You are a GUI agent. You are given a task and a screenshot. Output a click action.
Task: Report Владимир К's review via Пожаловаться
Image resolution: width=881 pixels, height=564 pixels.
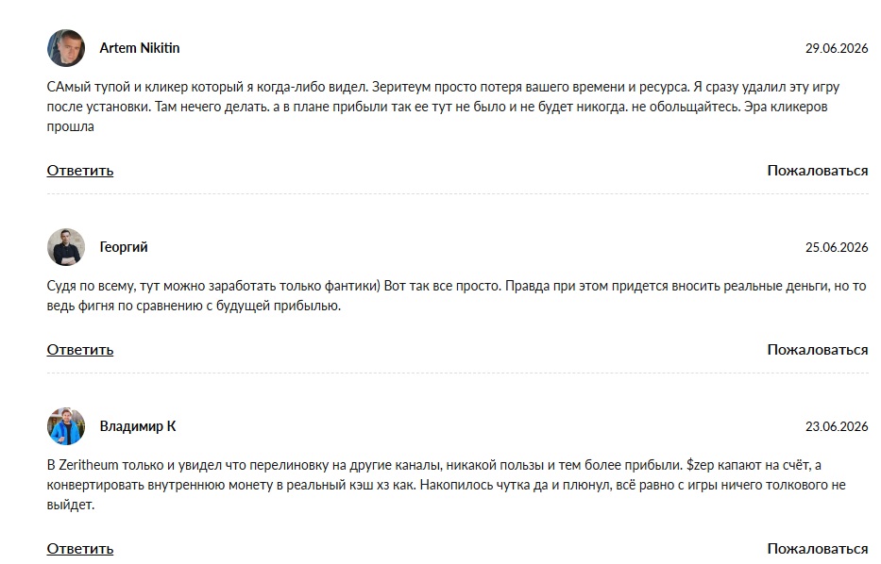[818, 549]
